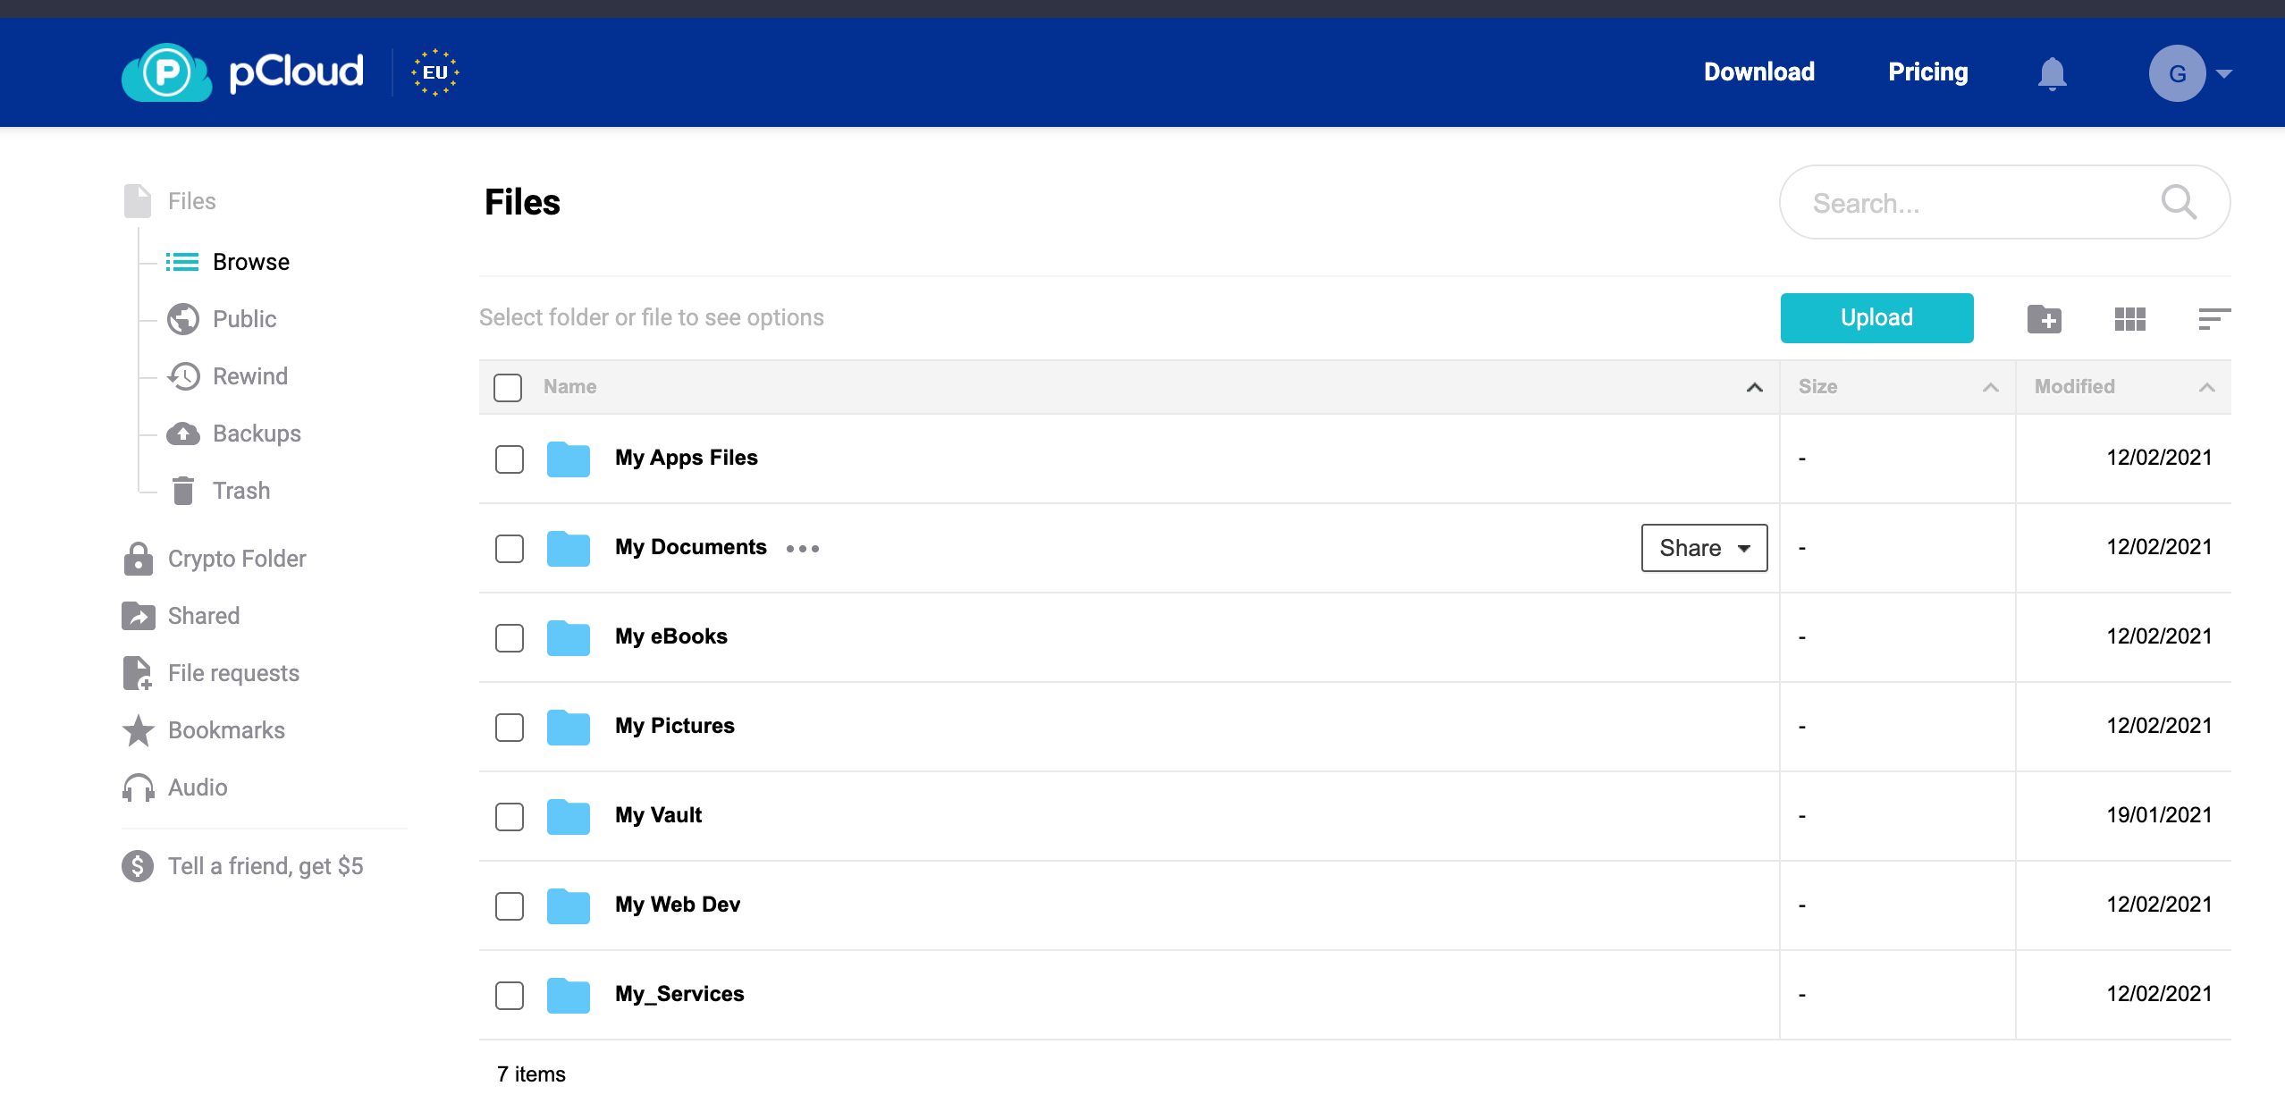Open the Crypto Folder section

click(x=237, y=558)
